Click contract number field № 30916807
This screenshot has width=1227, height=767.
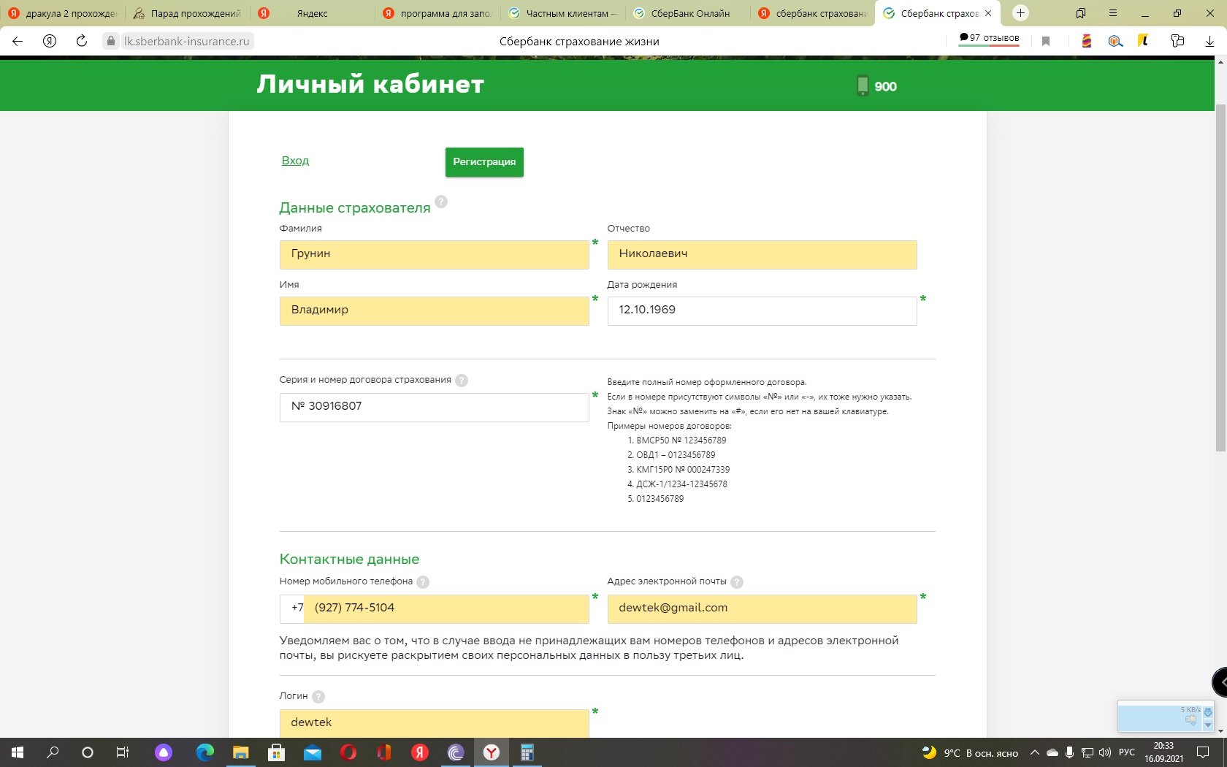[x=434, y=407]
